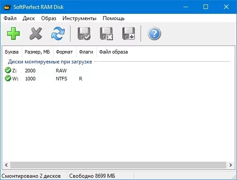Click the horizontal scrollbar right arrow
The width and height of the screenshot is (237, 180).
click(x=230, y=165)
